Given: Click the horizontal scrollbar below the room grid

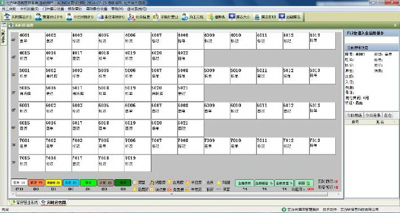Looking at the screenshot, I should 171,194.
